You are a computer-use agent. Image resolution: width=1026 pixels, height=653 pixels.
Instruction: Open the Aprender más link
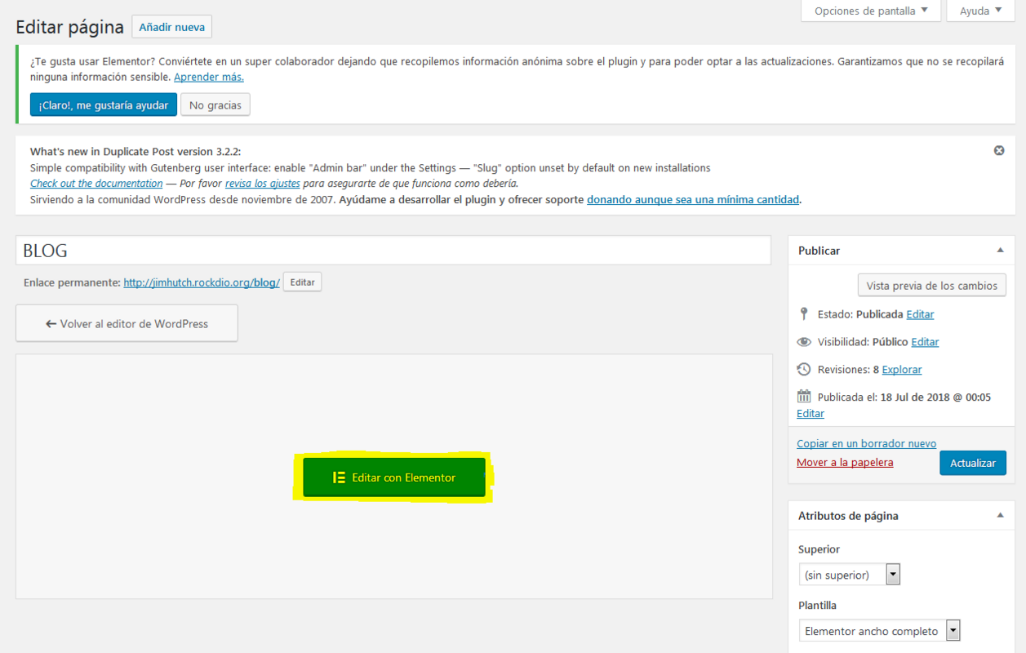[x=209, y=77]
